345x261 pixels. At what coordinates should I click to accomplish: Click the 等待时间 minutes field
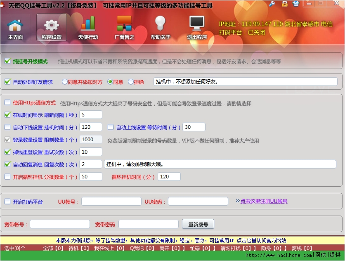194,127
